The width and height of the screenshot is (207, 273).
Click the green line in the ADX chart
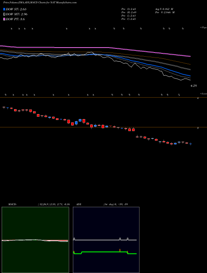click(105, 252)
